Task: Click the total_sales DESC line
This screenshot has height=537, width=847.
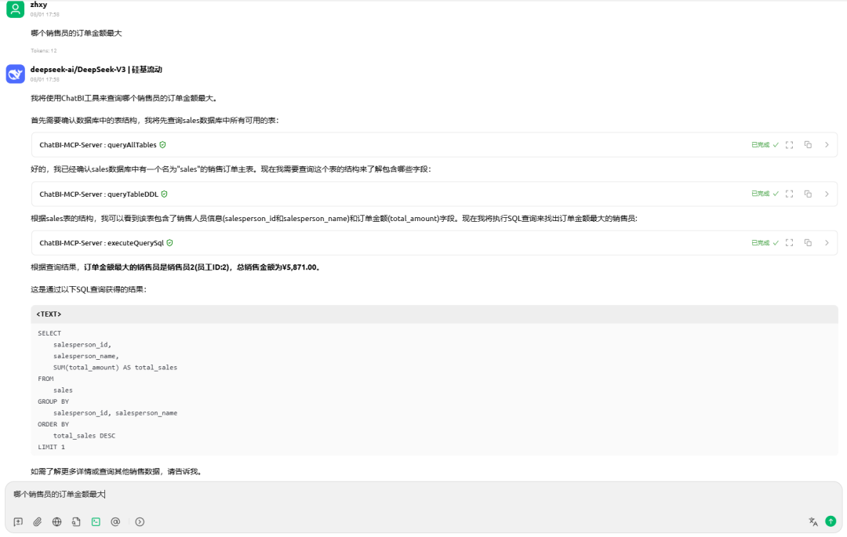Action: click(84, 436)
